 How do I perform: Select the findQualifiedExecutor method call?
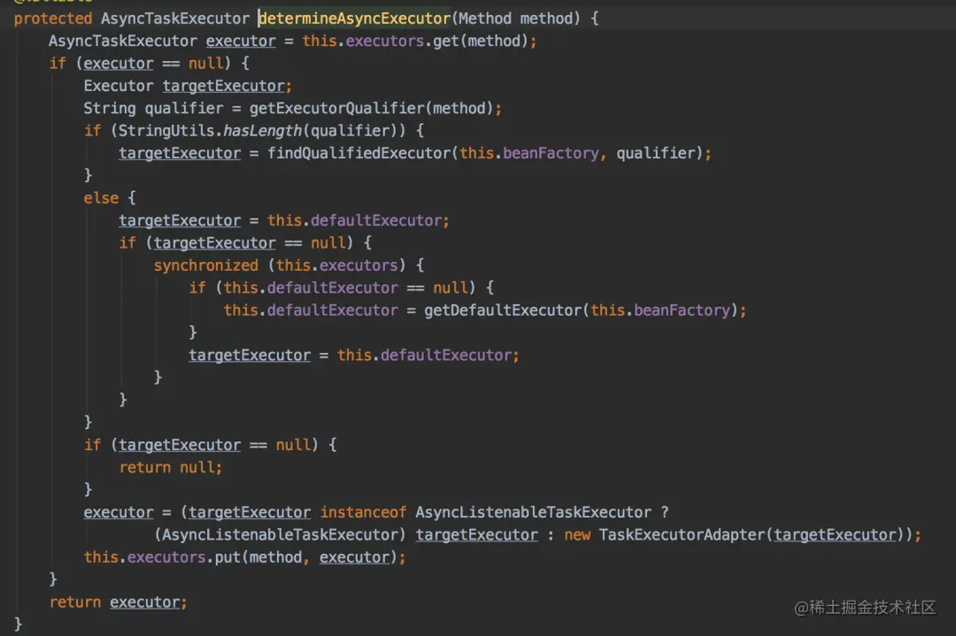(x=358, y=153)
